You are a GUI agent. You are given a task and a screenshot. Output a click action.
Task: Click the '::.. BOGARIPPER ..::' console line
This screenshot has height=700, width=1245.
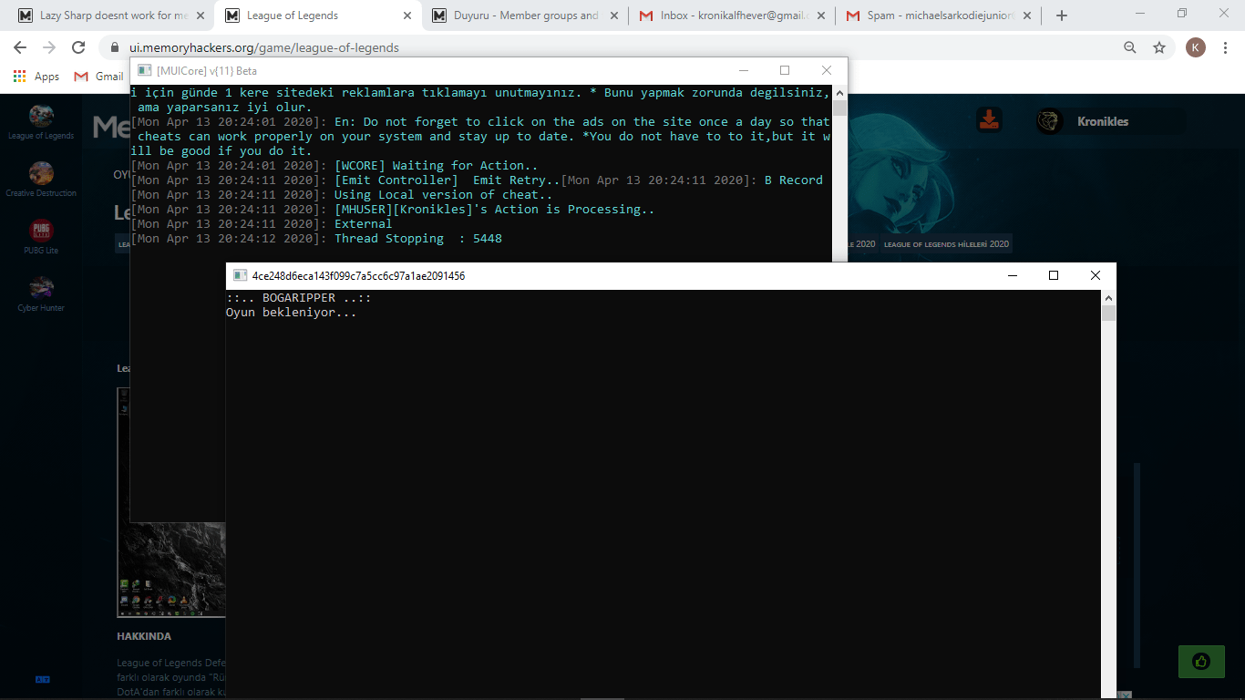299,298
